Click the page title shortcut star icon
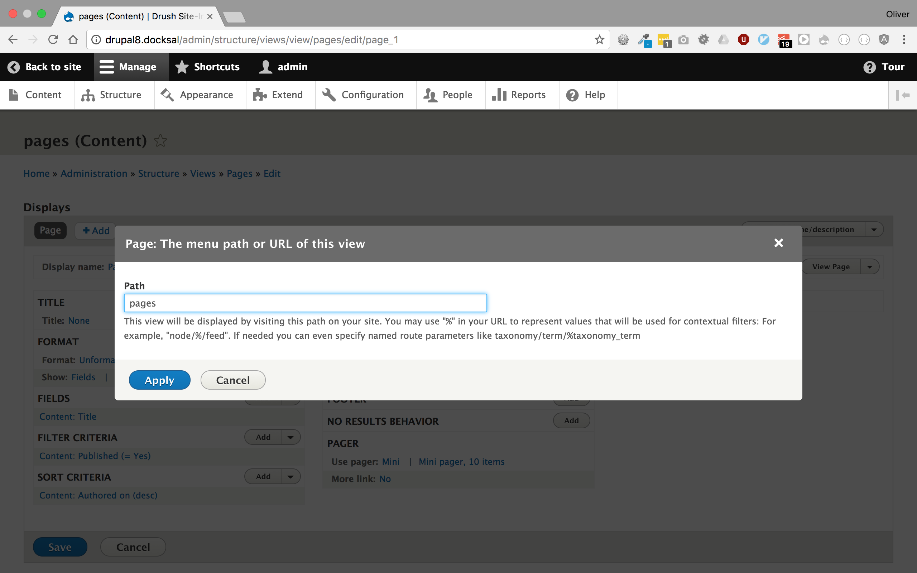The height and width of the screenshot is (573, 917). [160, 141]
